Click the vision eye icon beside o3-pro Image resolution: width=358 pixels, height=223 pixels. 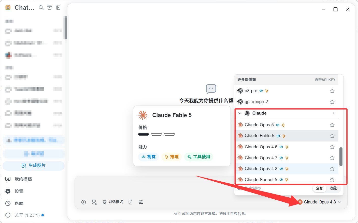point(261,91)
